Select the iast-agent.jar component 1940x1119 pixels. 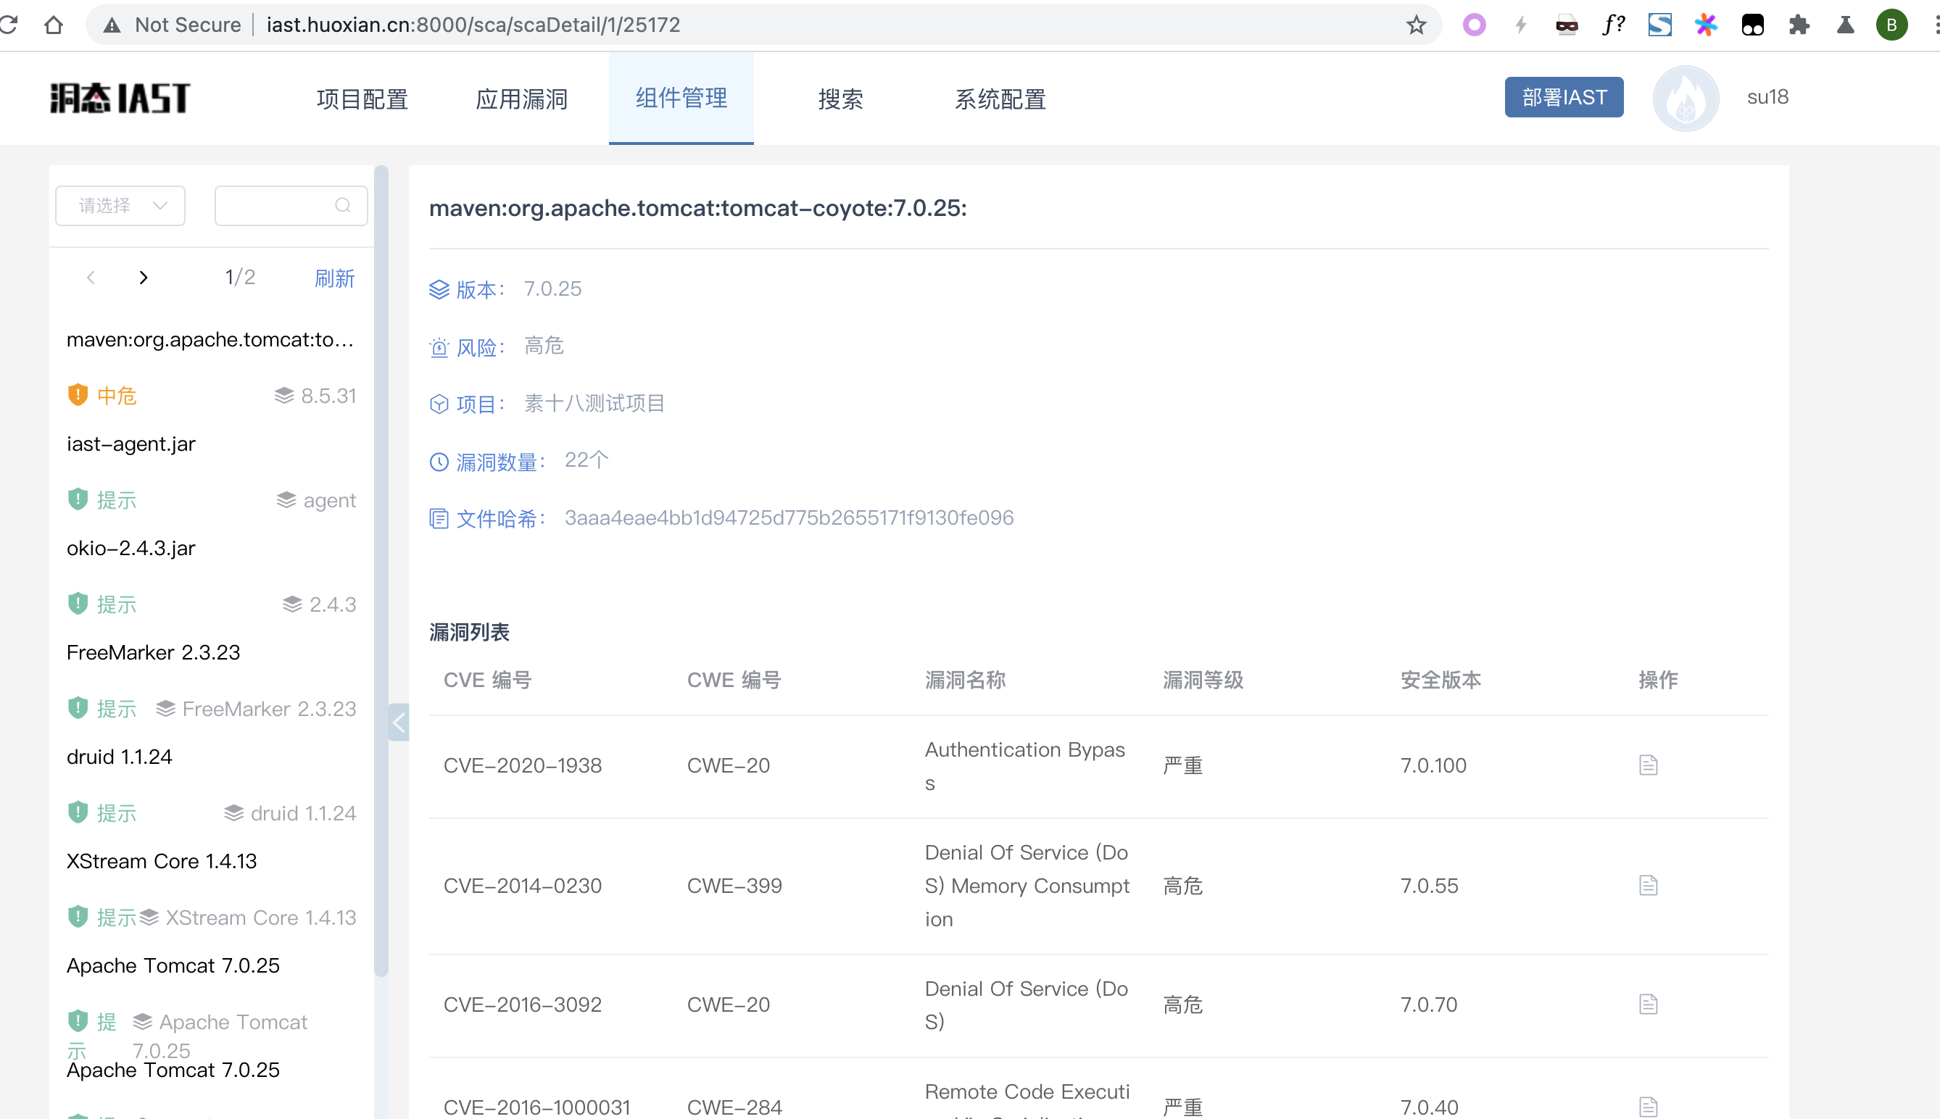coord(131,444)
